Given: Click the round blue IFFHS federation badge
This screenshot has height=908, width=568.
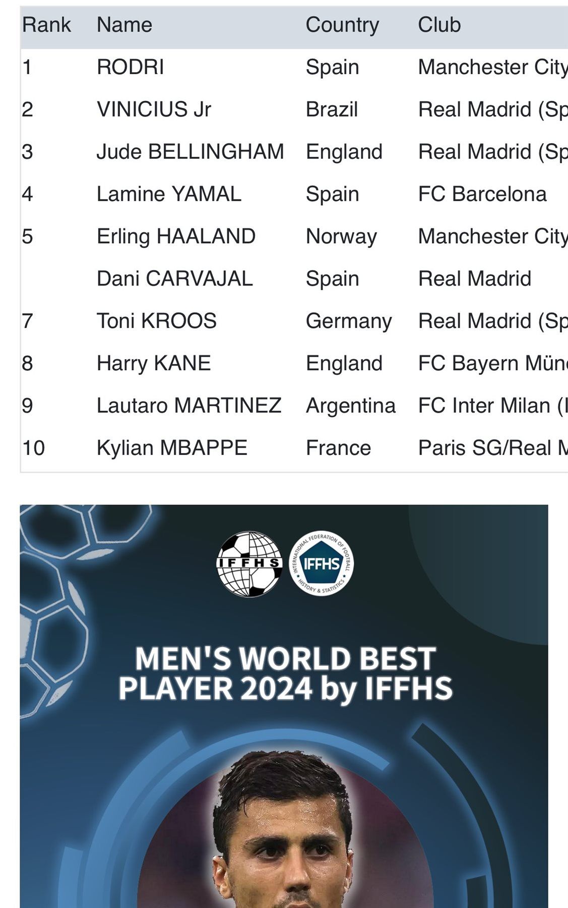Looking at the screenshot, I should click(322, 563).
